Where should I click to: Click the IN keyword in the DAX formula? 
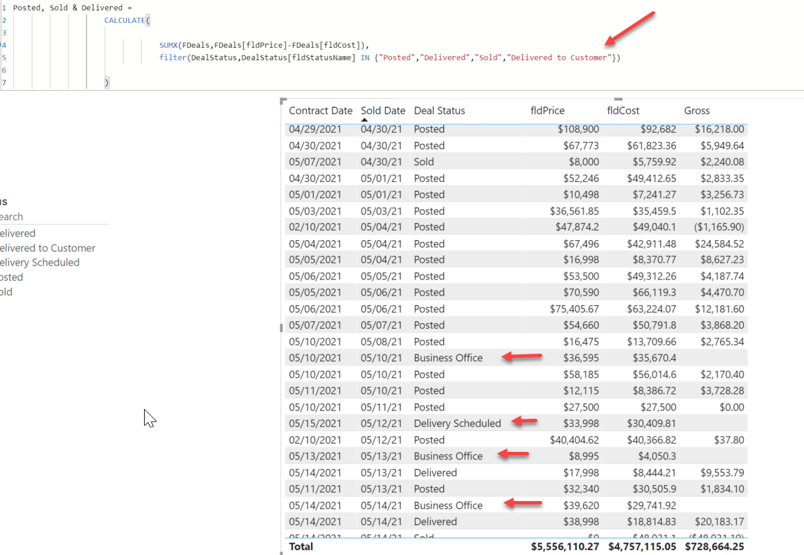coord(364,57)
